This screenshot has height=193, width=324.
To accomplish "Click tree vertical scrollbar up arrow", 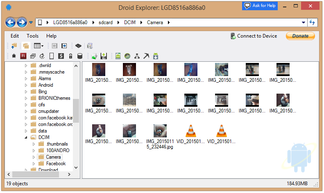I will point(76,66).
